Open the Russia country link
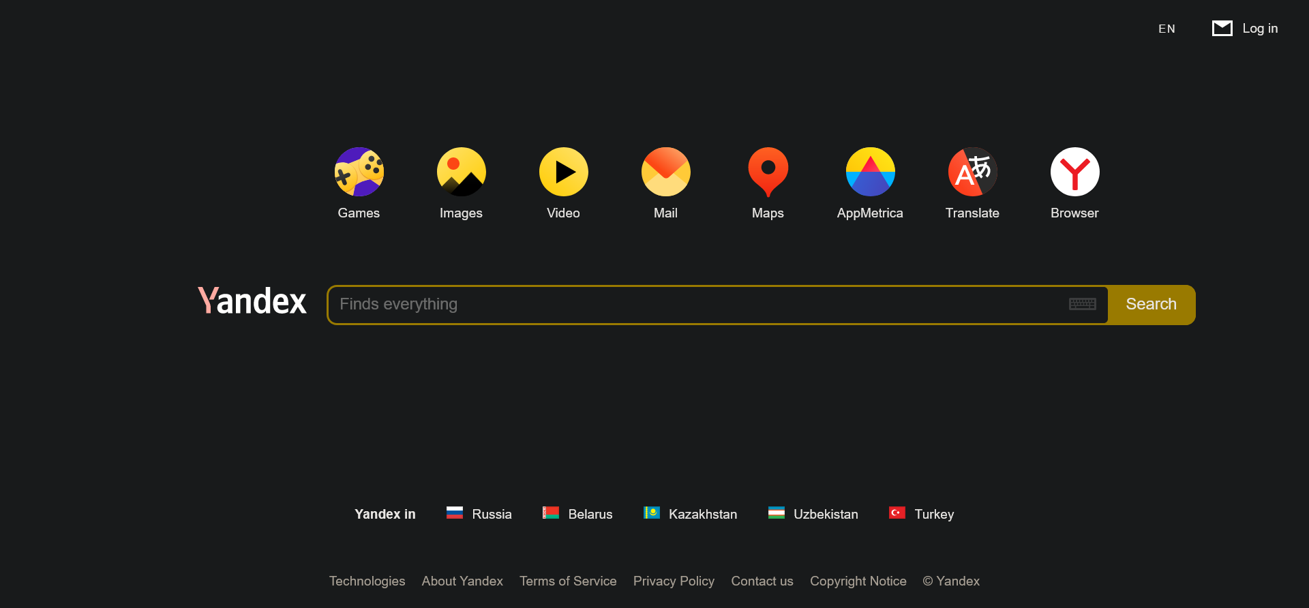 pos(492,514)
